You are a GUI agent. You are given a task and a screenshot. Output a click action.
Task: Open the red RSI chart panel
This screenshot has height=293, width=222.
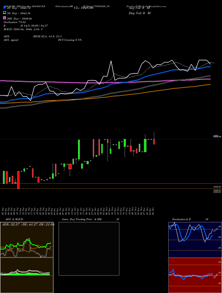pos(195,275)
